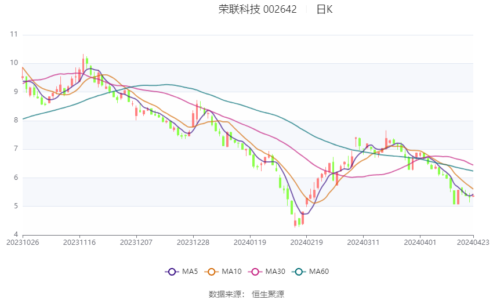Toggle the MA30 pink legend marker

click(254, 271)
